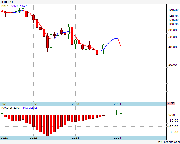Select 2024 on the MACD panel axis

point(118,138)
